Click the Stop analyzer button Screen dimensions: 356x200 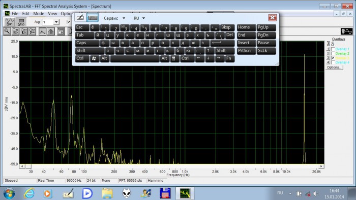[21, 22]
